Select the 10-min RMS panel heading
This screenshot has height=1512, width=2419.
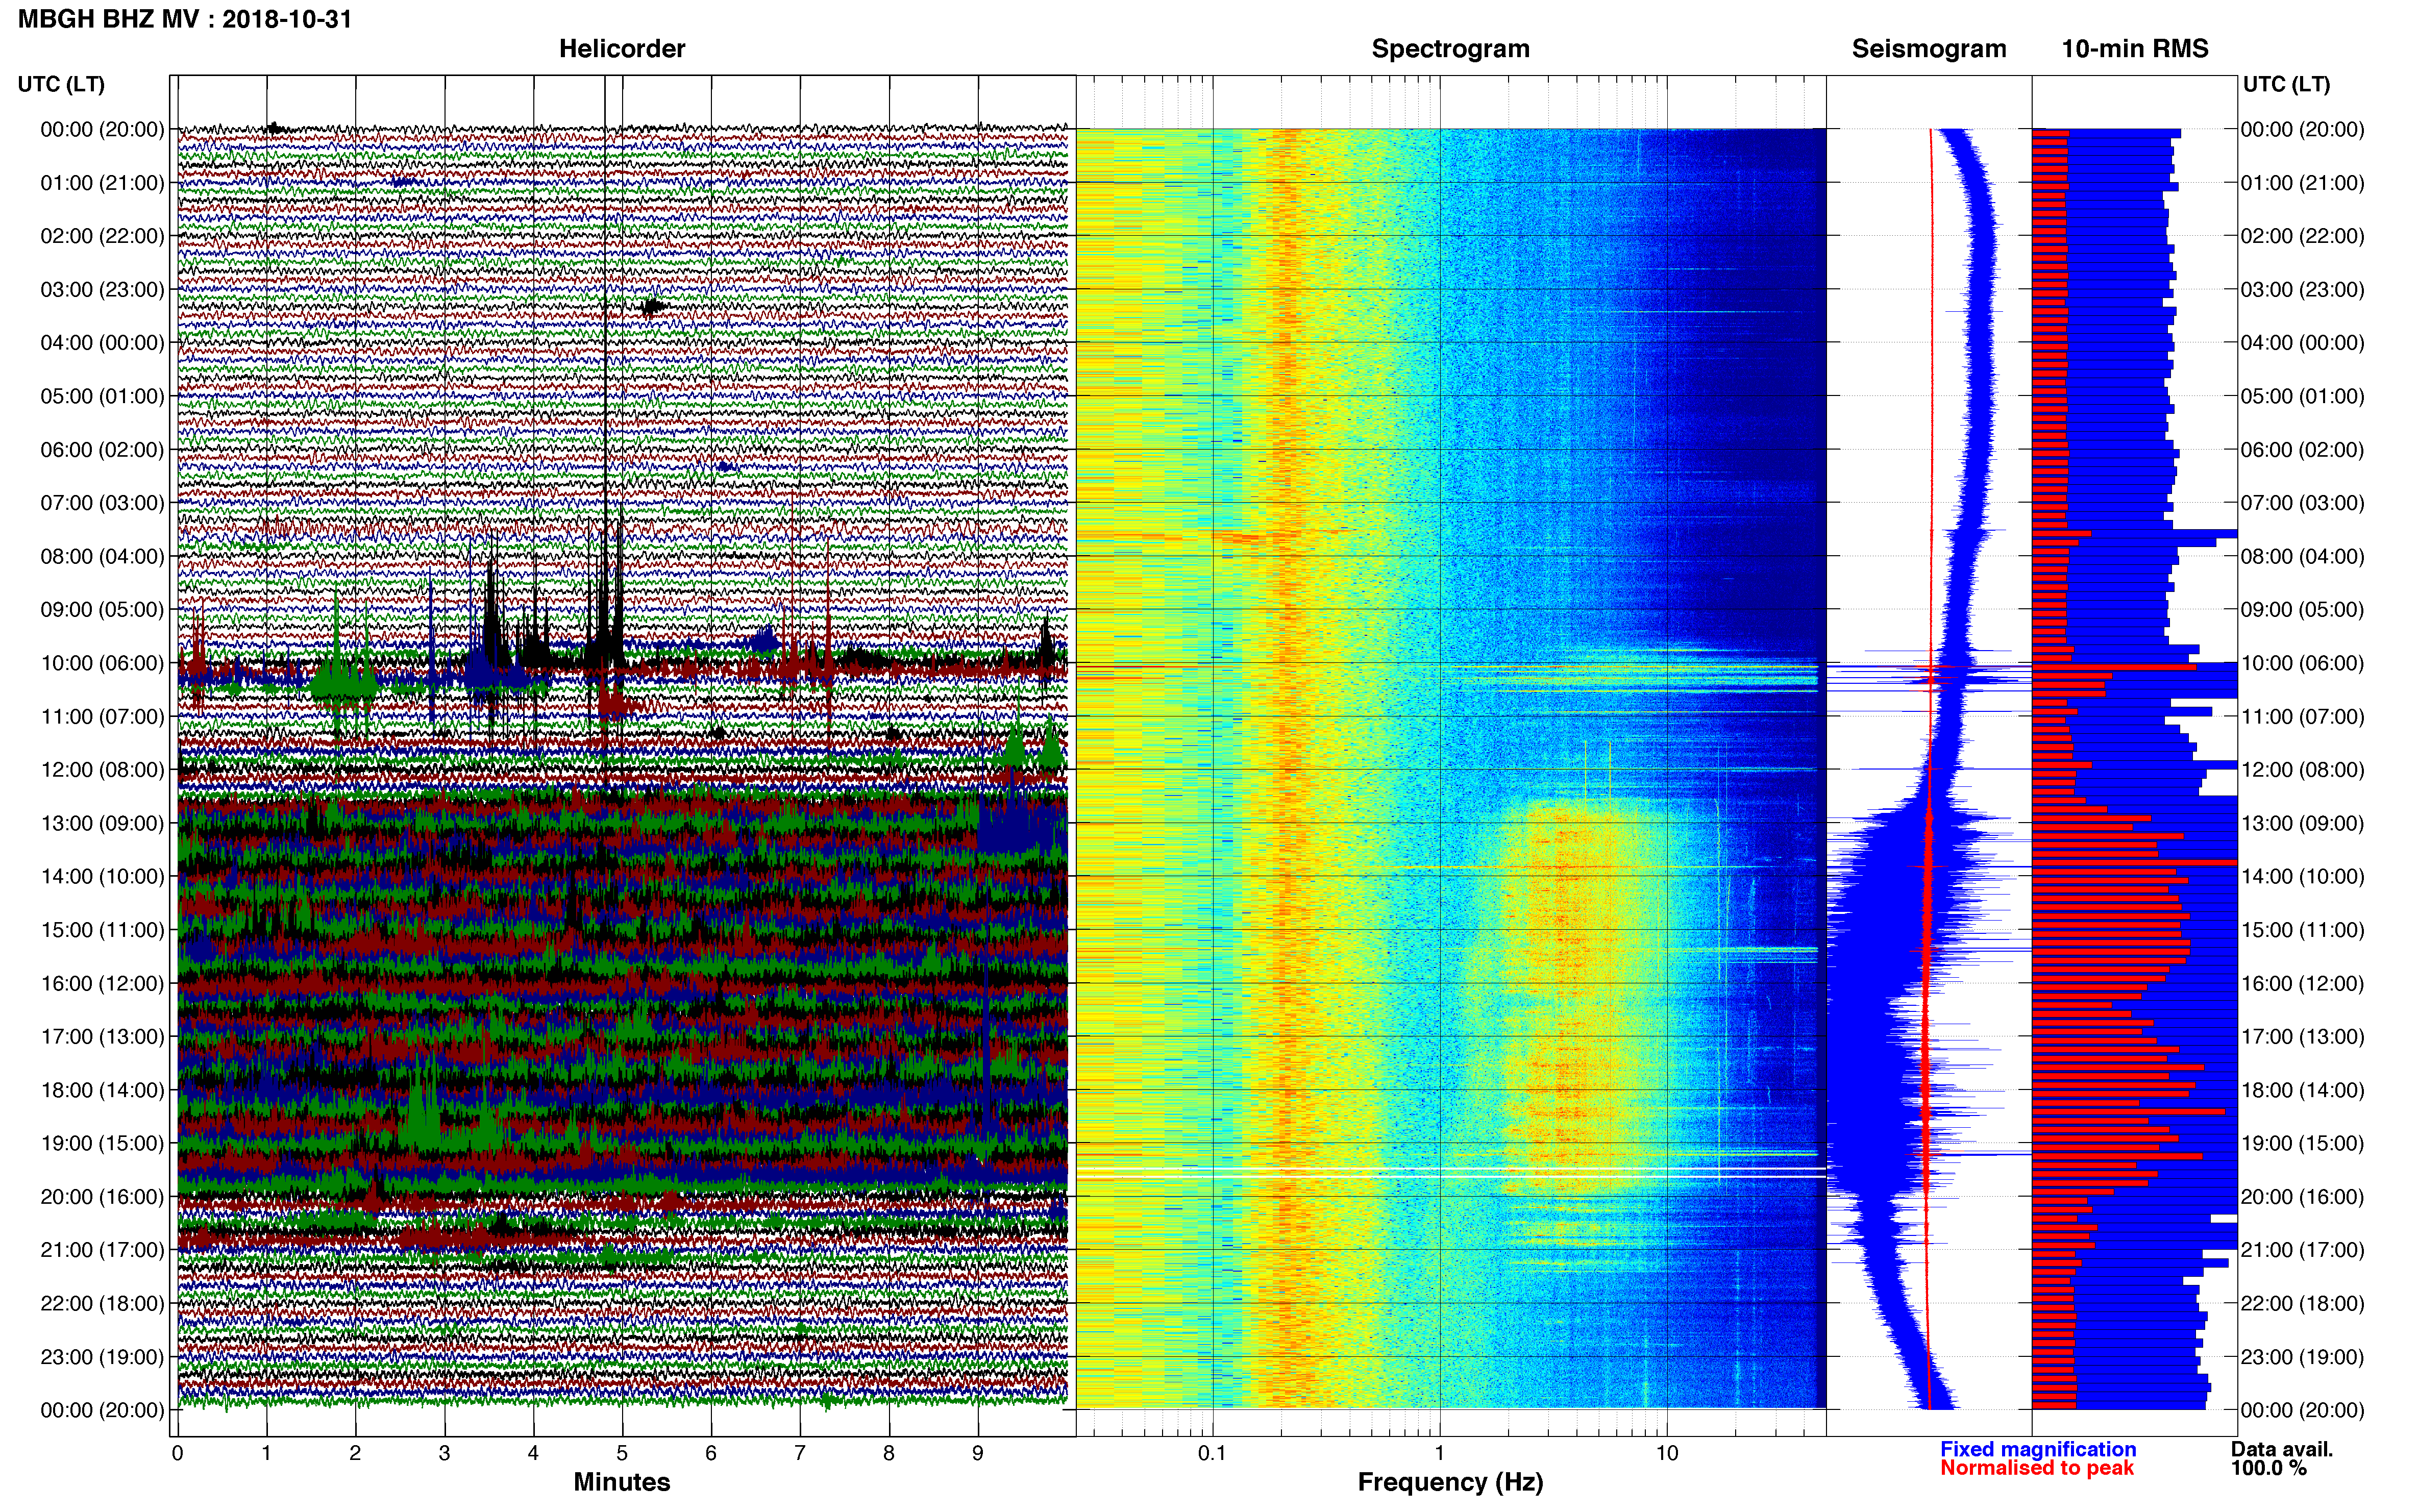coord(2135,49)
